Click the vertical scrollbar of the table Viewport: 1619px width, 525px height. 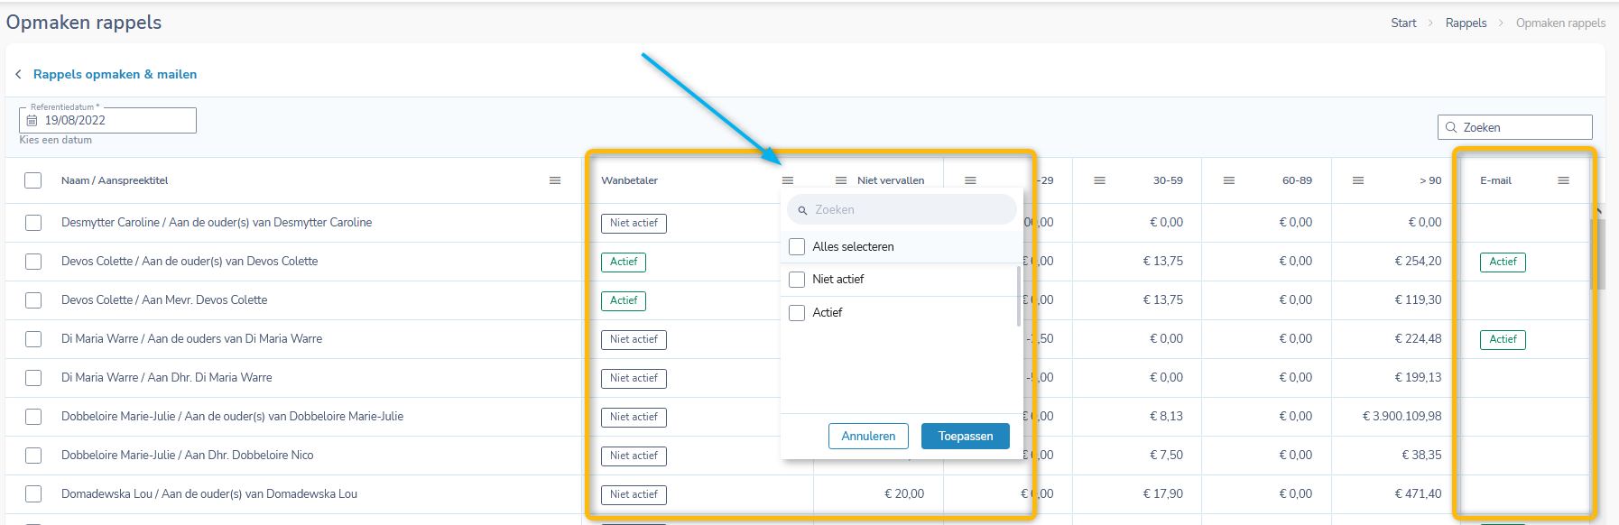[x=1598, y=254]
